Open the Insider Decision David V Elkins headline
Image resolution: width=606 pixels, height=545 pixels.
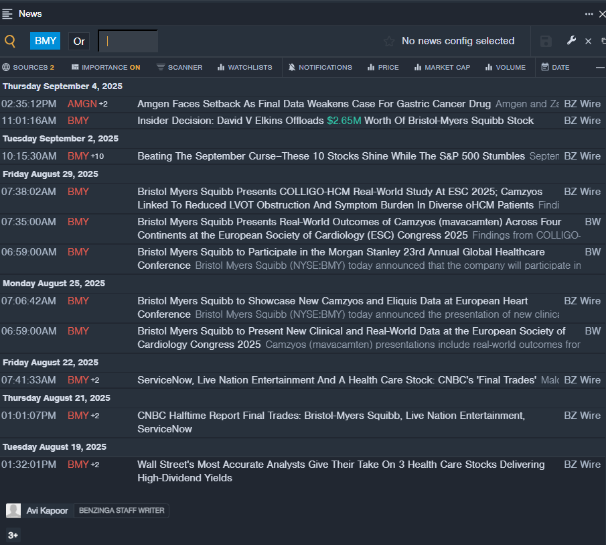(x=335, y=121)
